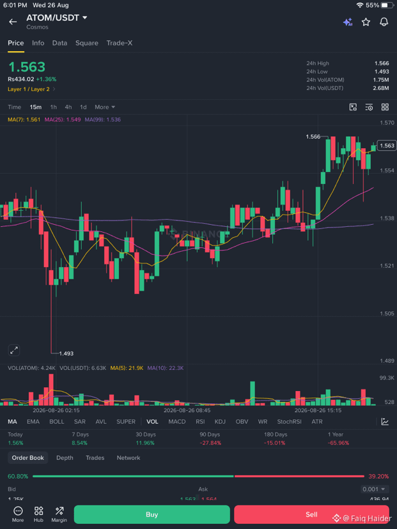Open the Trades tab
The width and height of the screenshot is (397, 529).
pyautogui.click(x=95, y=458)
